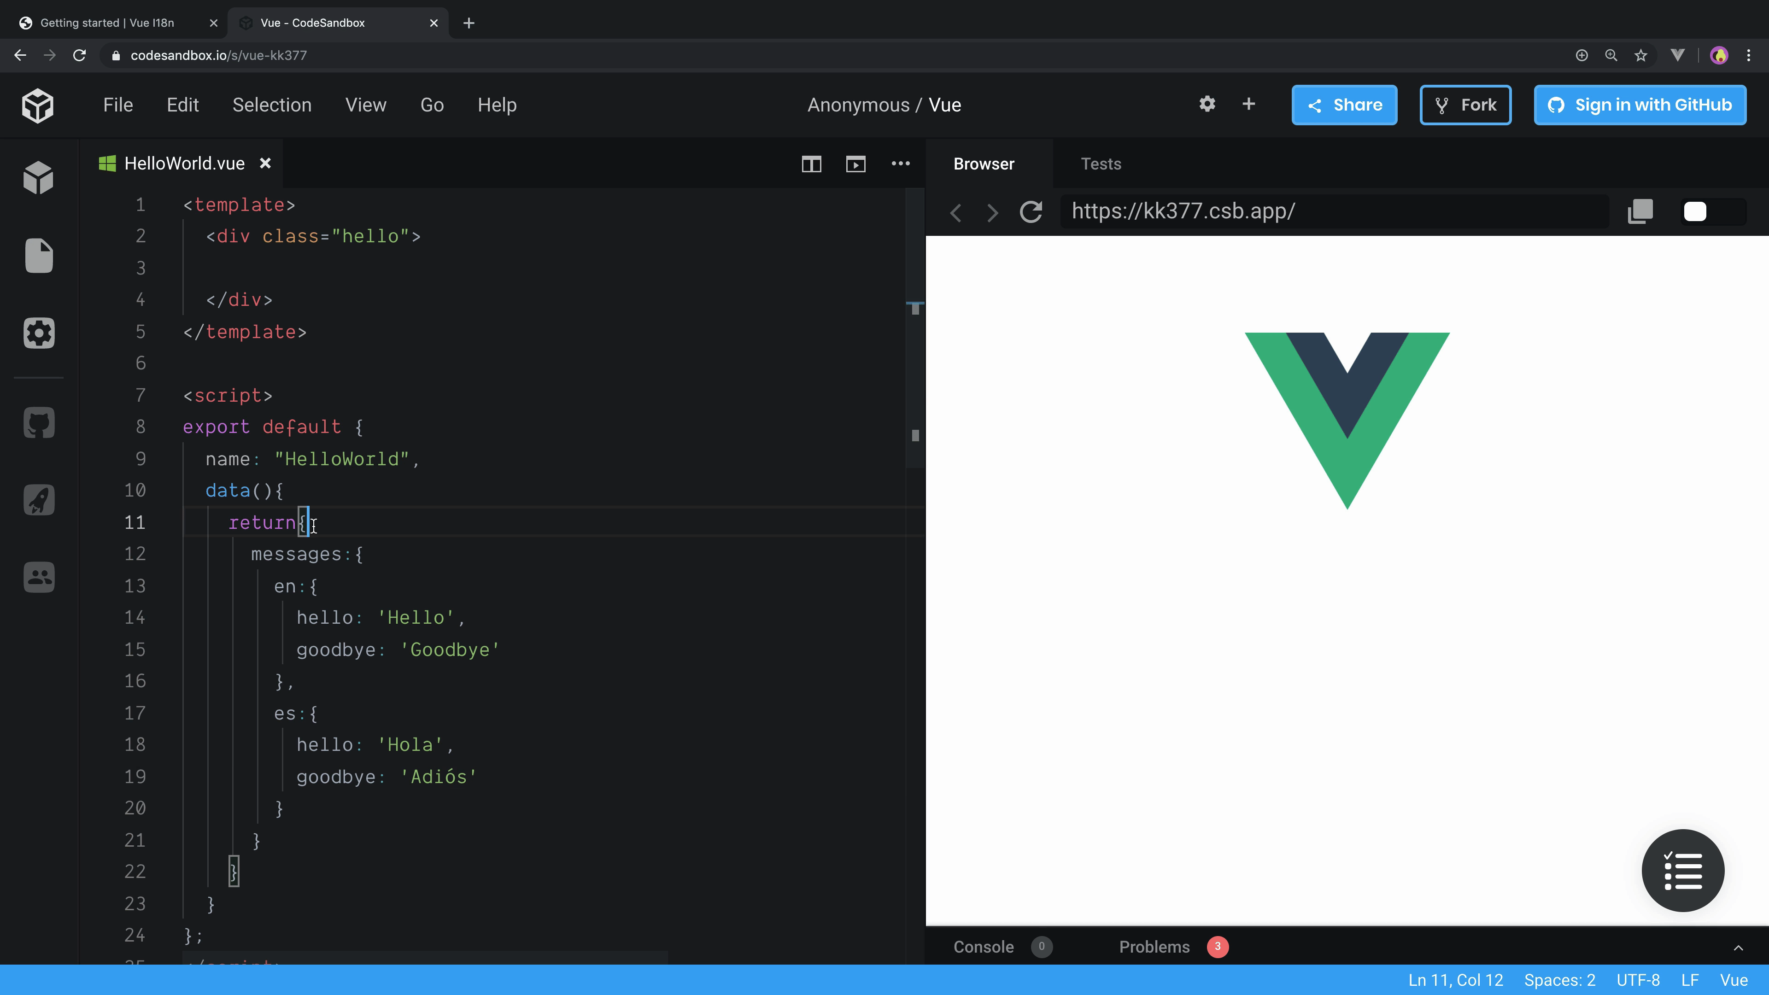This screenshot has width=1769, height=995.
Task: Go back in Chrome
Action: point(20,55)
